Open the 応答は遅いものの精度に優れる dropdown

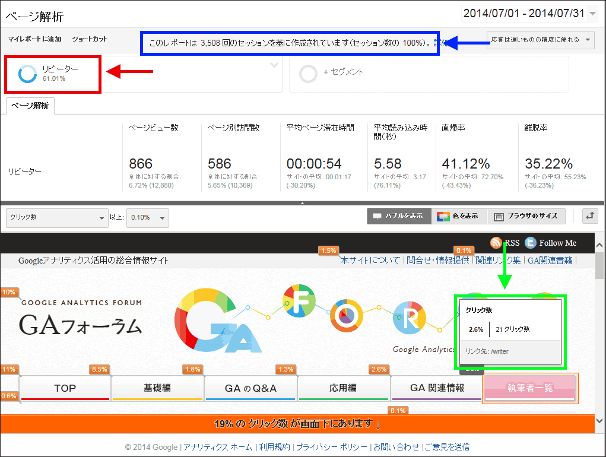click(540, 40)
